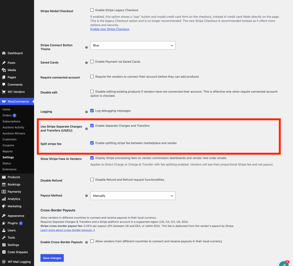Check Disable Refund and Refund request functionalities
The image size is (293, 266).
92,180
